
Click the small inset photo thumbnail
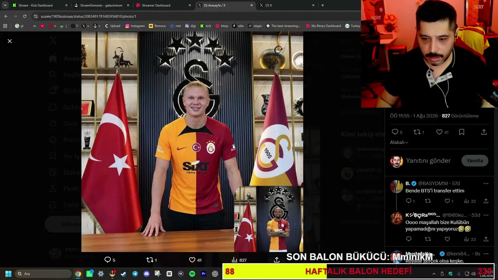pos(268,219)
